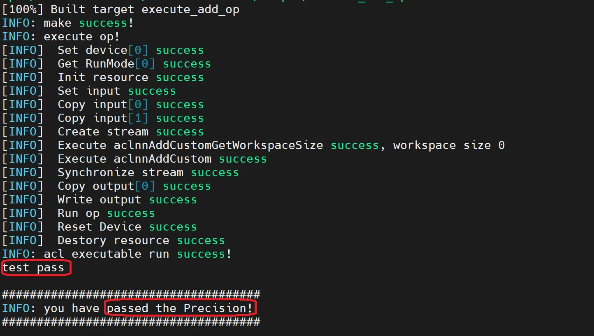Click the highlighted "passed the Precision!" text

(179, 308)
